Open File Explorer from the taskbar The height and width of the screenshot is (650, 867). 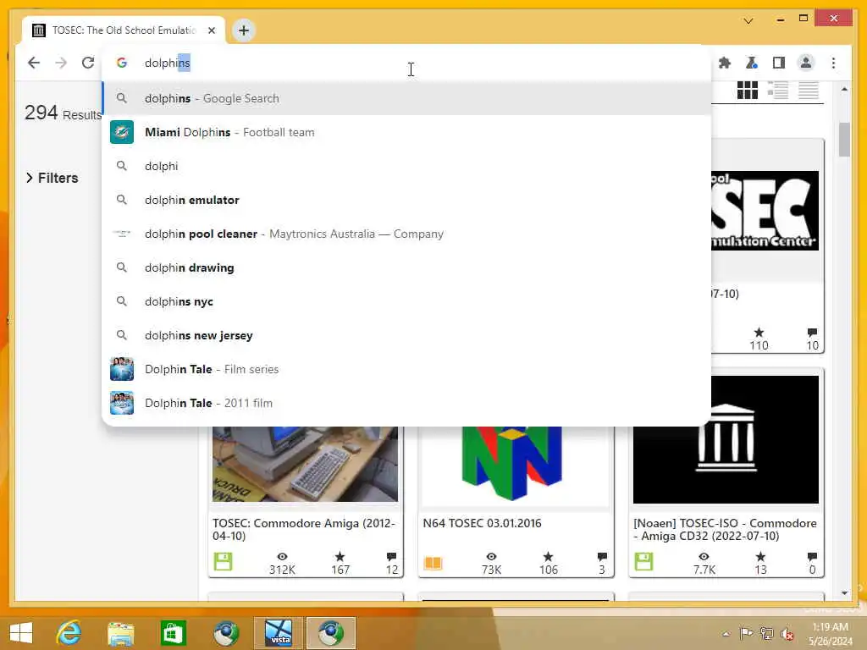[120, 633]
